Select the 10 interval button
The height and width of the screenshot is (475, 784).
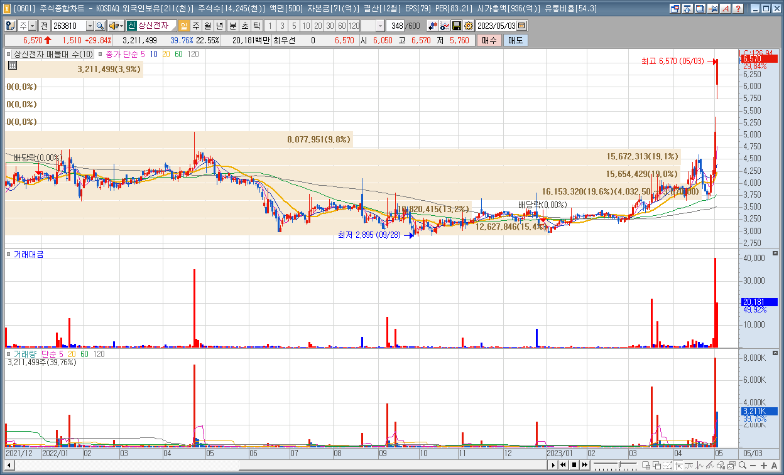tap(305, 26)
